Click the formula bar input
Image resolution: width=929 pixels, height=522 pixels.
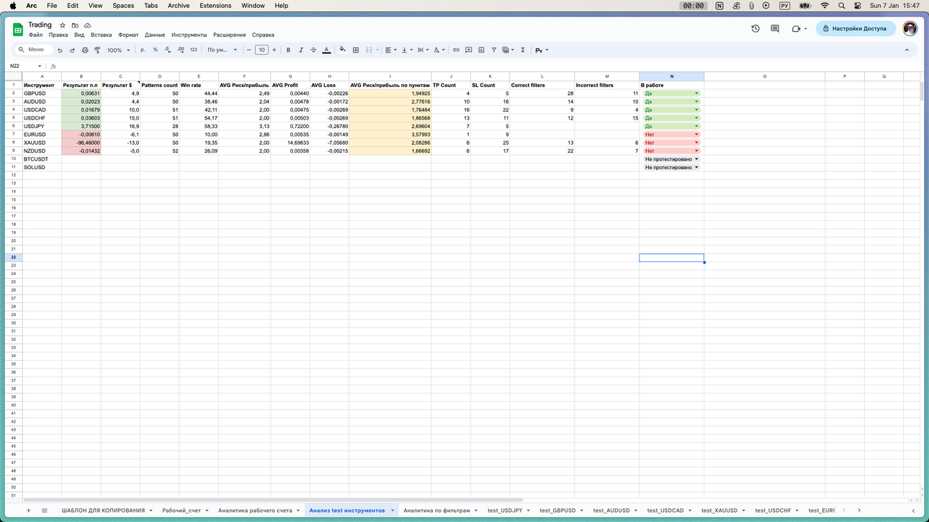(490, 66)
